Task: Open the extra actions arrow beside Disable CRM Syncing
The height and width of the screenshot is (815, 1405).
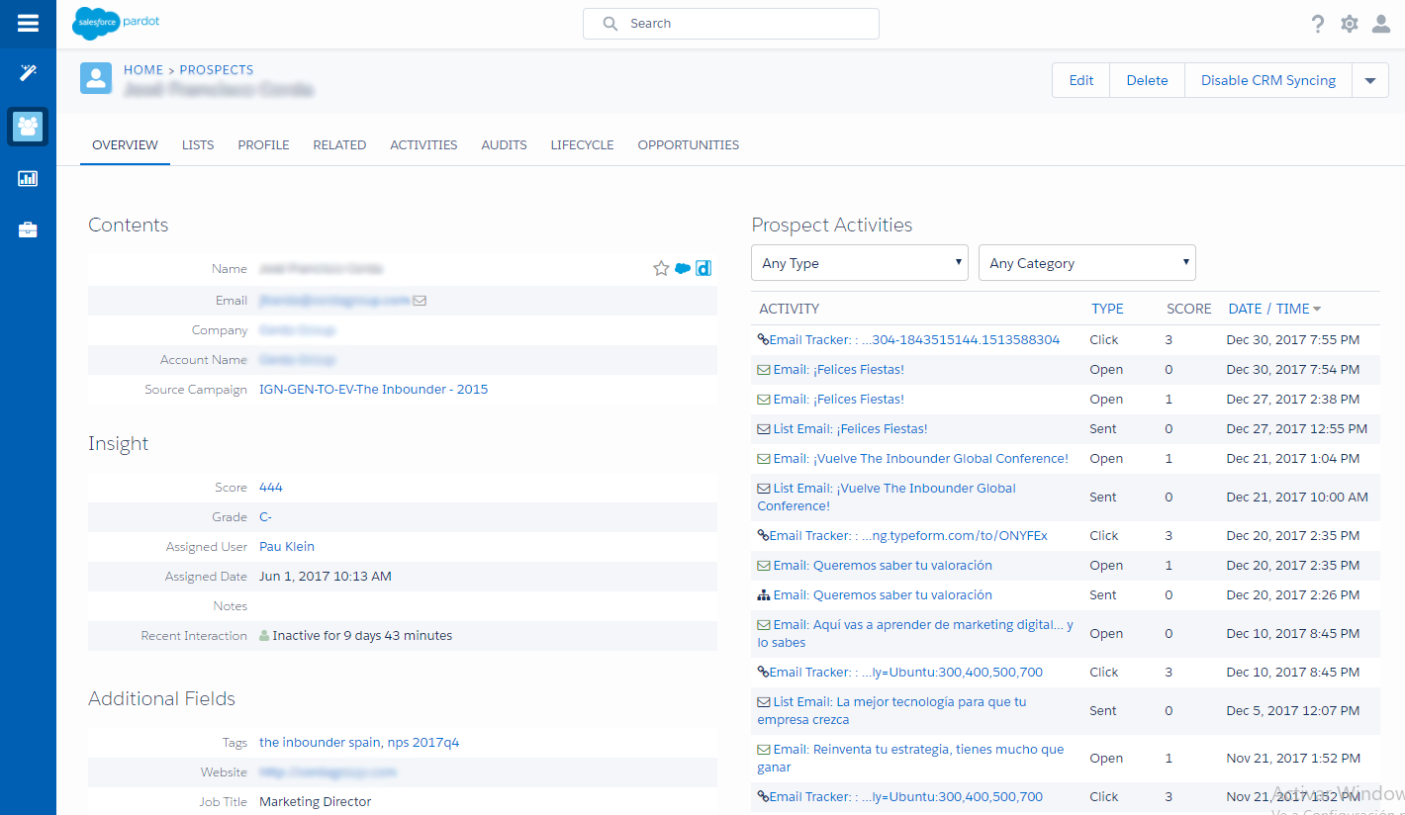Action: pos(1369,79)
